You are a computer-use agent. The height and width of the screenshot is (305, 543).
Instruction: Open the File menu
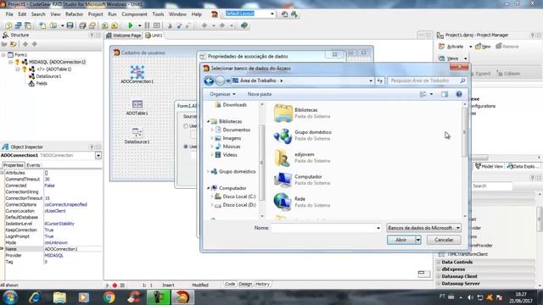coord(9,14)
